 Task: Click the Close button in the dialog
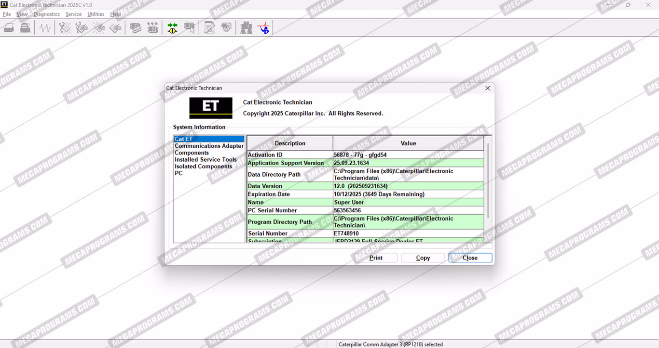(x=470, y=258)
